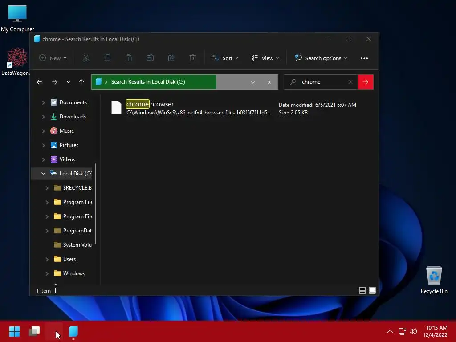Click the address bar Search Results path

coord(148,82)
